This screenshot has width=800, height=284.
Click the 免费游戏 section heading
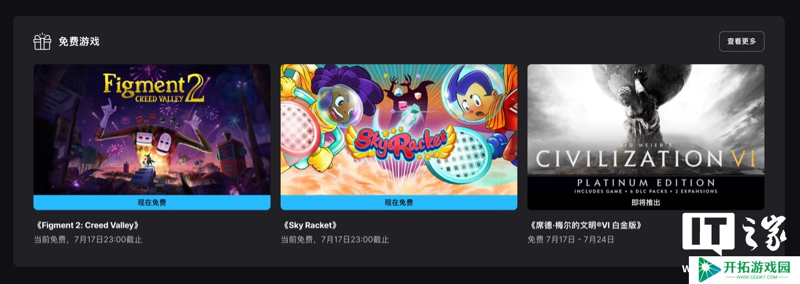click(x=79, y=42)
